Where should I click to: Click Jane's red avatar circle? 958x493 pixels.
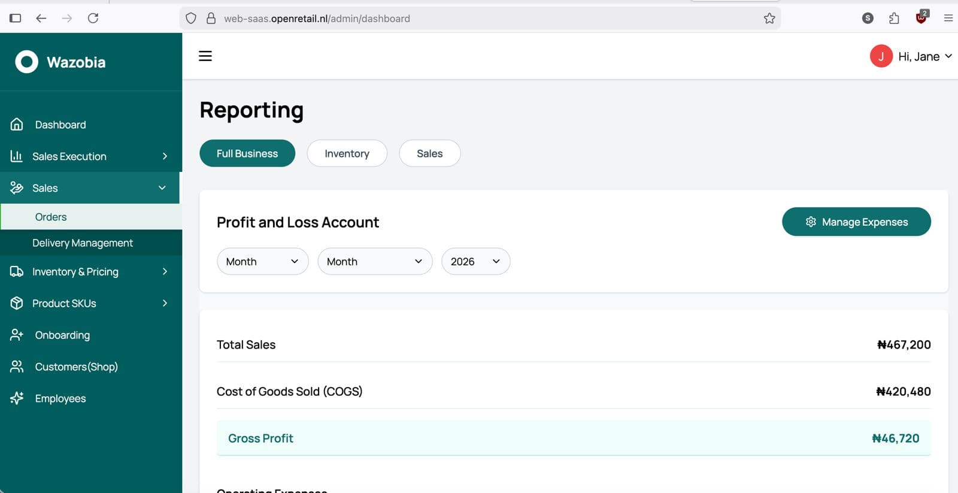click(881, 56)
